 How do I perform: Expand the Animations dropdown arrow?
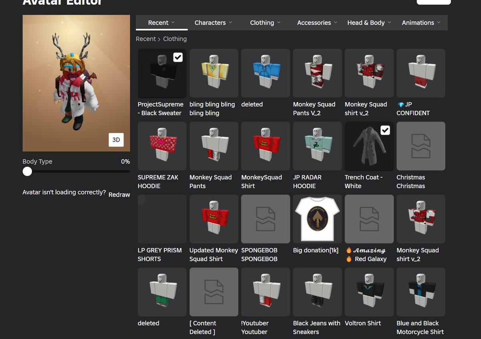click(x=439, y=22)
